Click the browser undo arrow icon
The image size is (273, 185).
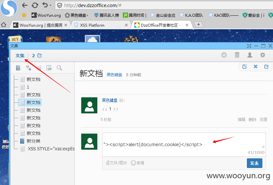click(45, 5)
